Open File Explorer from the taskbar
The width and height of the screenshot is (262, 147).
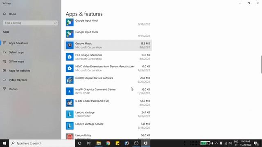click(99, 143)
